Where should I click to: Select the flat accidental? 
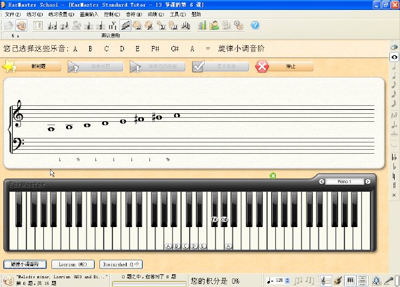[x=394, y=166]
